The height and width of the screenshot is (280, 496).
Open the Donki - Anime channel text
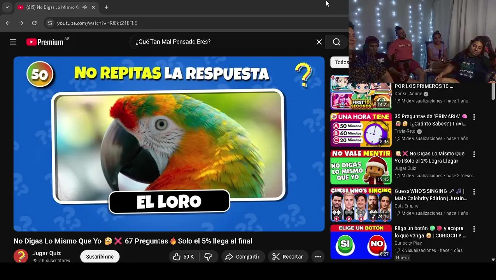coord(408,94)
